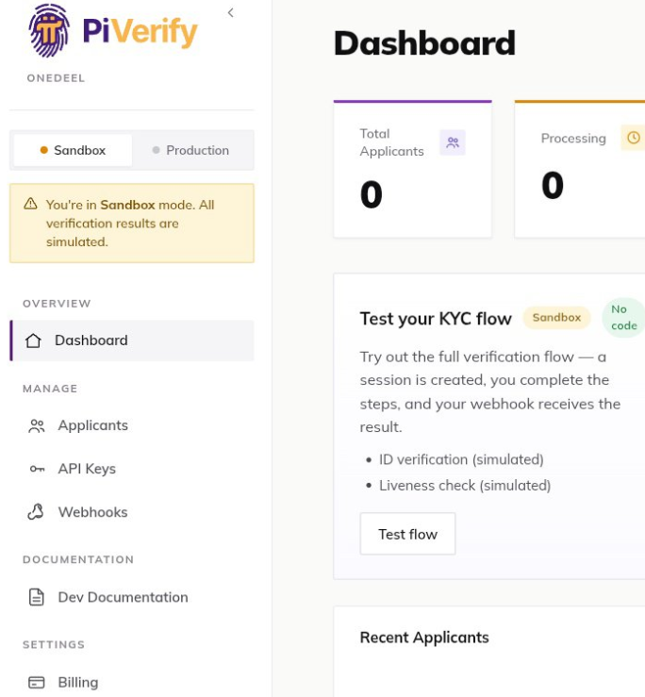Click the Dev Documentation file icon

point(37,597)
